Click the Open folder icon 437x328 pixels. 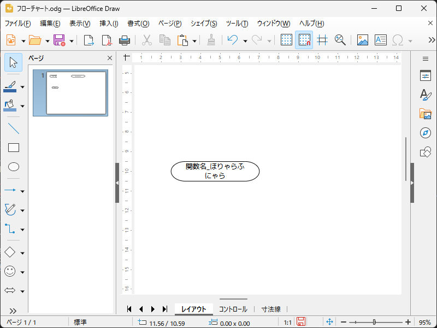tap(35, 40)
